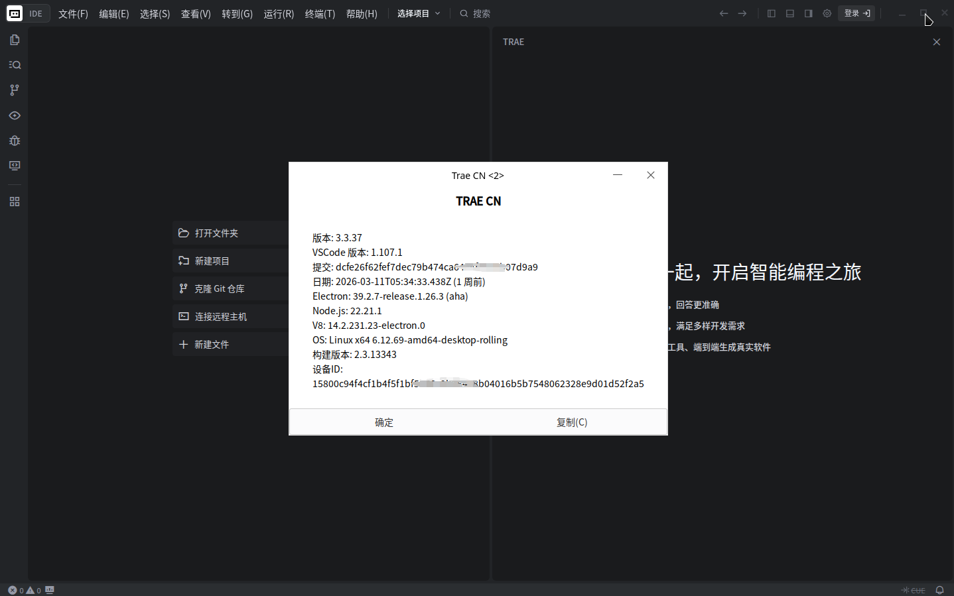Open the Remote Explorer monitor icon
954x596 pixels.
click(15, 166)
